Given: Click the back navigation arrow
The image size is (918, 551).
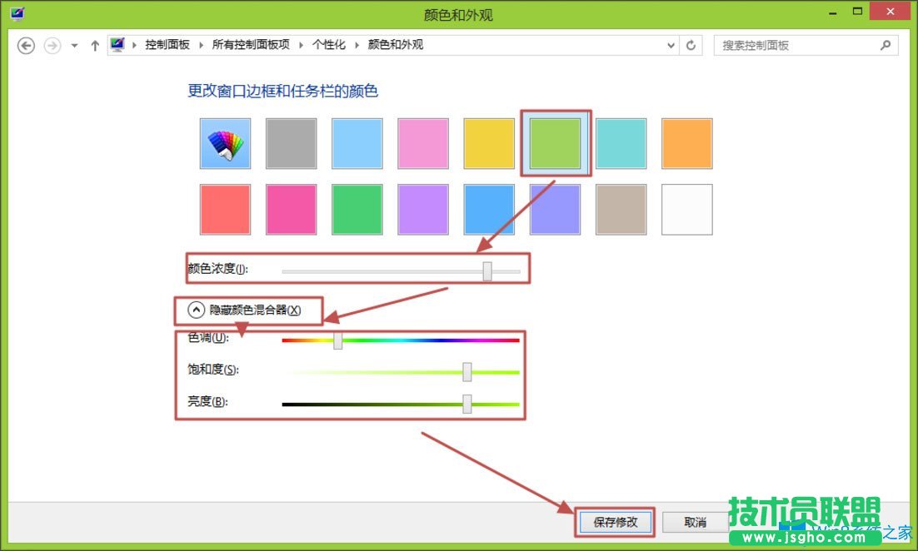Looking at the screenshot, I should coord(26,45).
